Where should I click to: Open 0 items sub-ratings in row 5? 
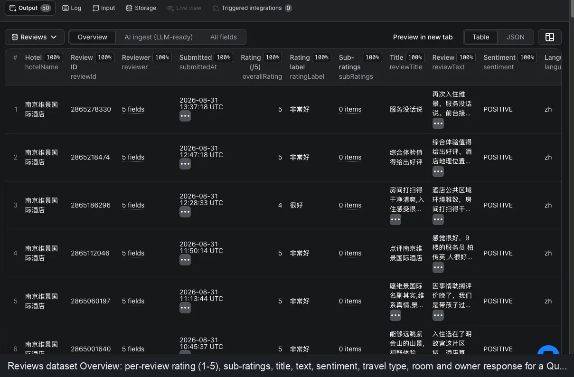350,301
